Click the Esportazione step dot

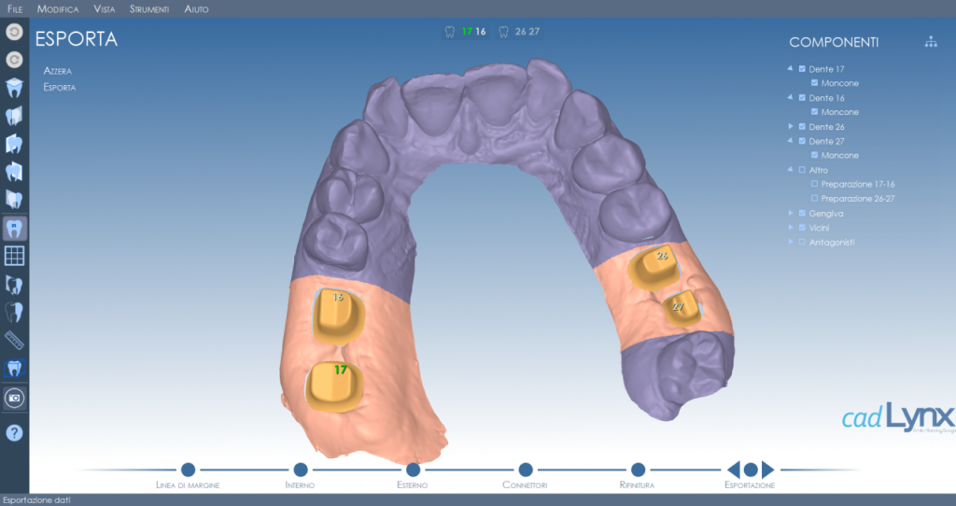751,470
